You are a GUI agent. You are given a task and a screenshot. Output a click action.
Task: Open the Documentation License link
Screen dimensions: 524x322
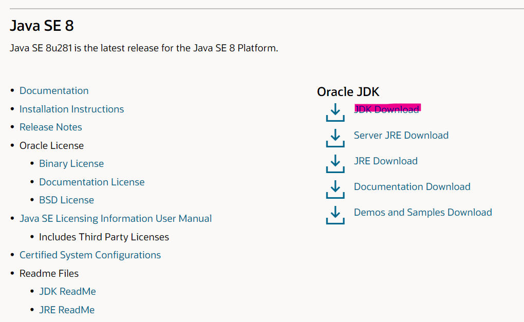click(x=91, y=182)
